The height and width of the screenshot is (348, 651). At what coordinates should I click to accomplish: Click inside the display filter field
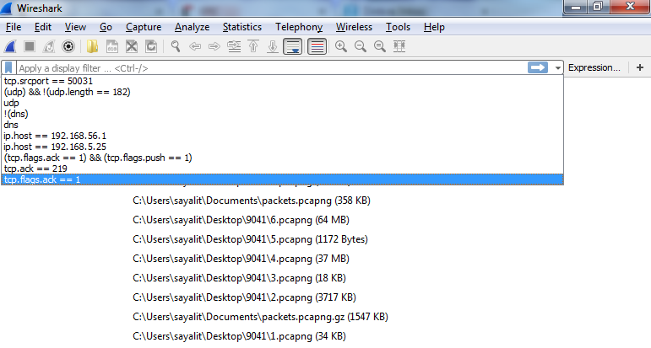click(x=272, y=68)
